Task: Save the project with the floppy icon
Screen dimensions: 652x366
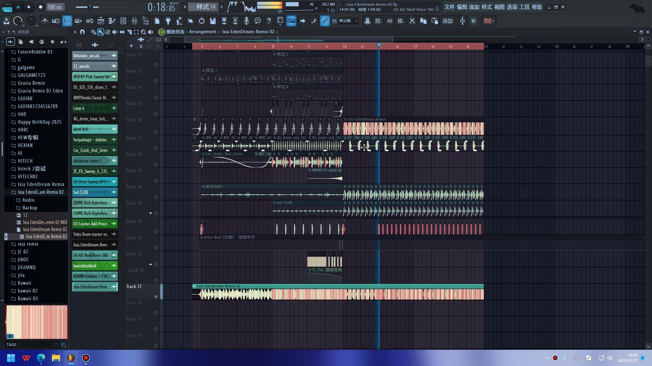Action: tap(213, 21)
